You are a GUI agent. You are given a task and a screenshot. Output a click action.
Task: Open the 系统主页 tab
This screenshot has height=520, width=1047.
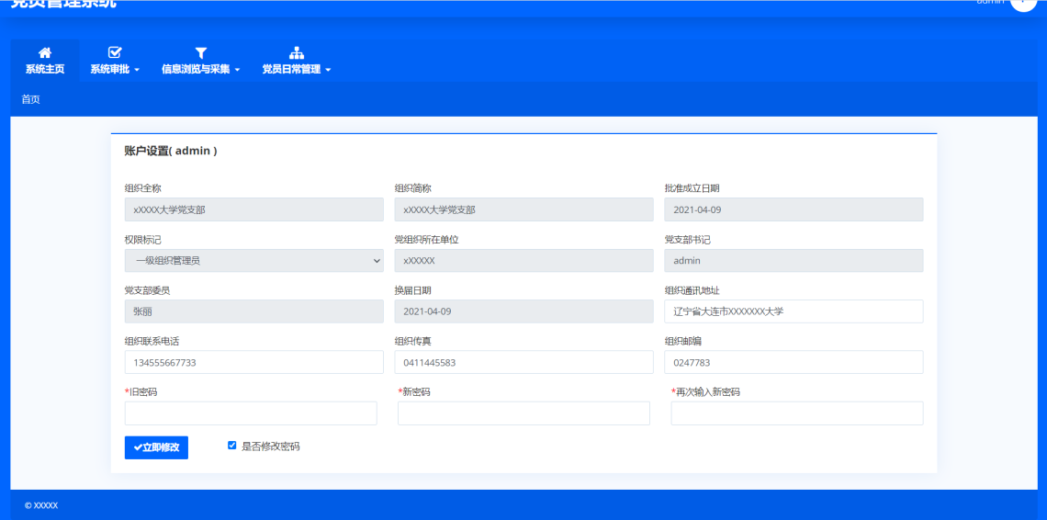tap(45, 60)
